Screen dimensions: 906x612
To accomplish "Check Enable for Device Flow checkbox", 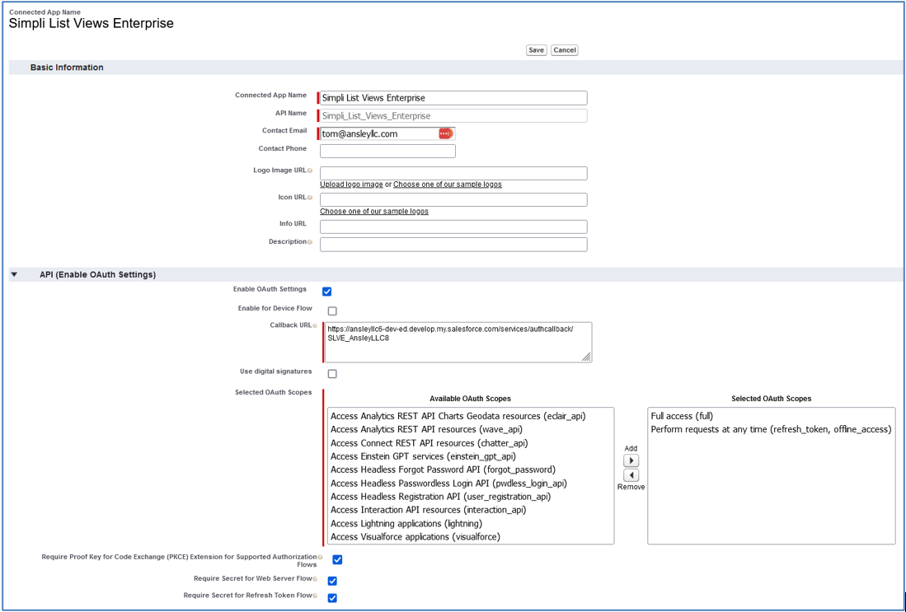I will coord(332,311).
